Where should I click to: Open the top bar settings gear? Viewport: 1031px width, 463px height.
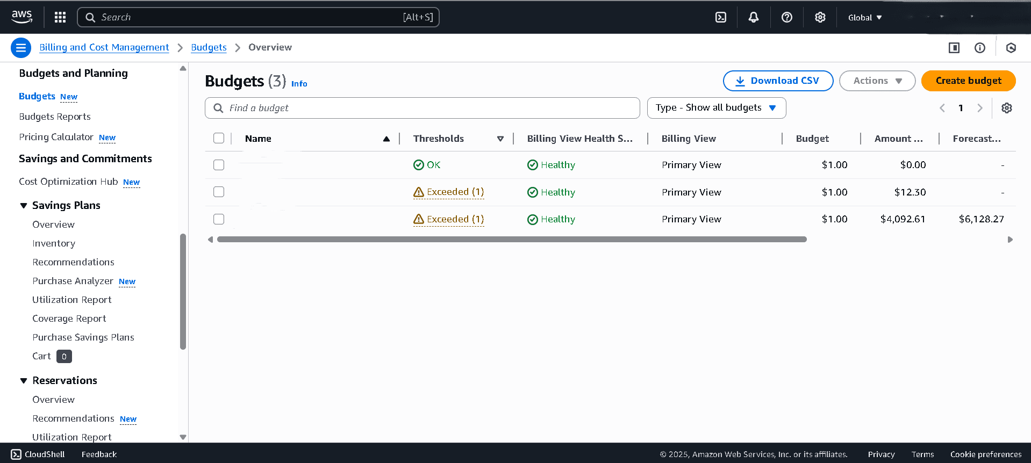(x=820, y=17)
